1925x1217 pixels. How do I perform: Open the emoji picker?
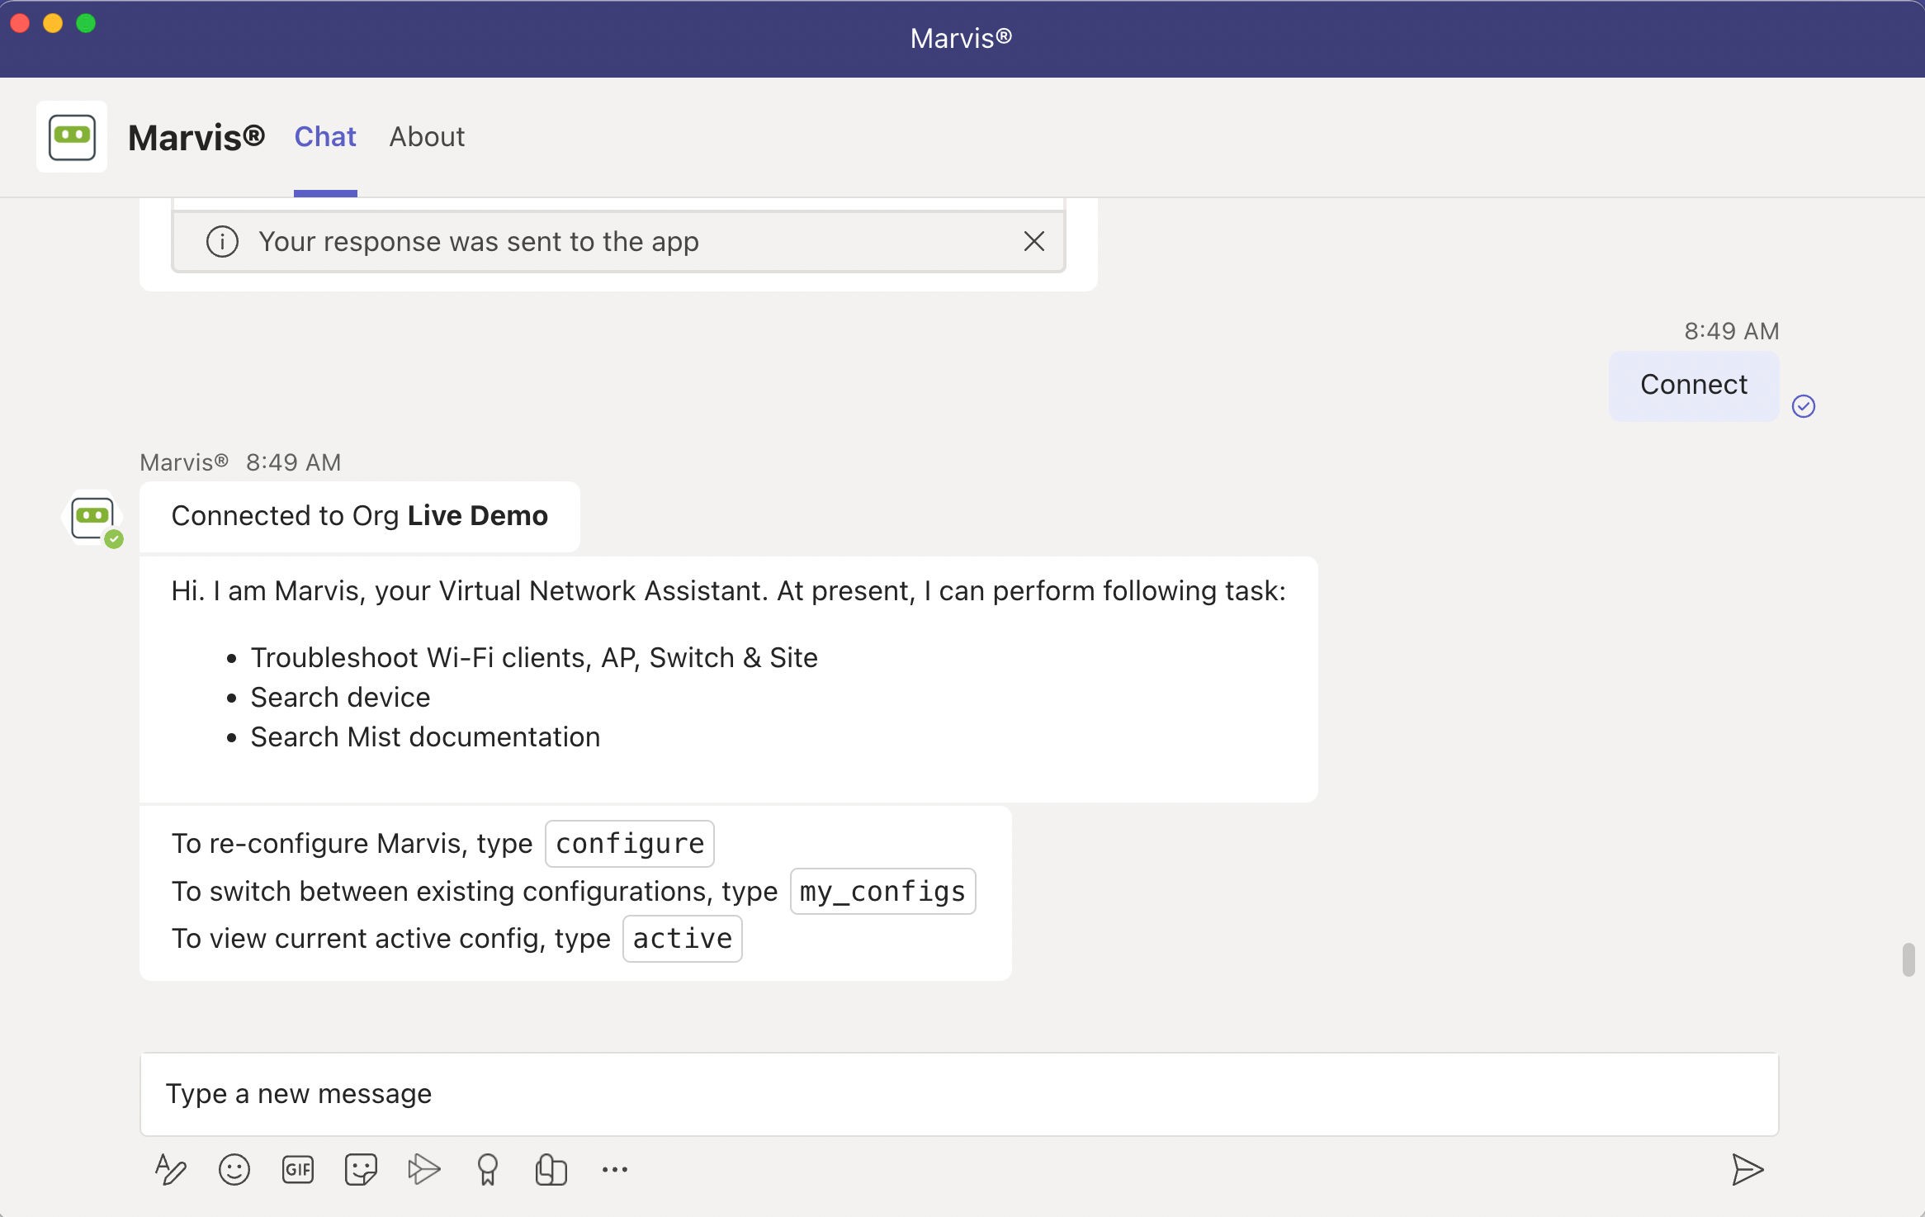coord(234,1169)
